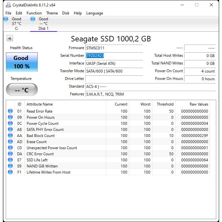Click status orb of Erase Count row
This screenshot has height=222, width=222.
click(10, 141)
